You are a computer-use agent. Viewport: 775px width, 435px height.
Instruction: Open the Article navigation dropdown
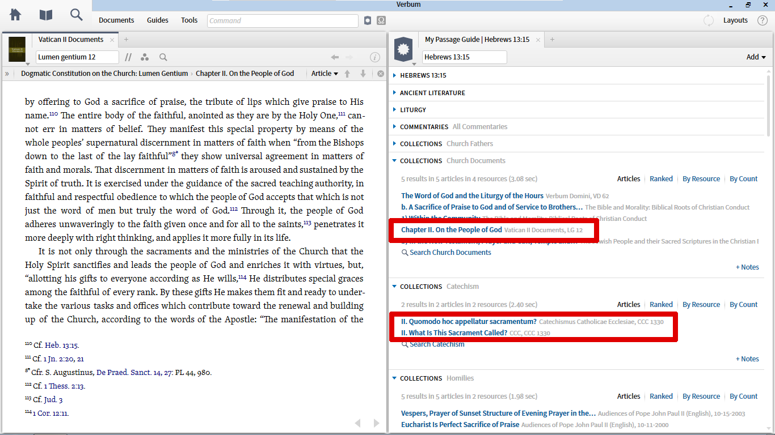pos(325,74)
